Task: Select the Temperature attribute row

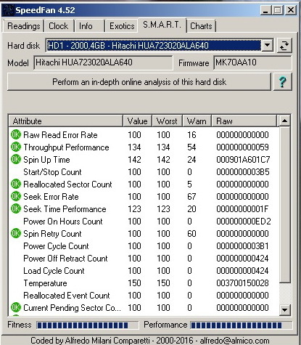Action: 144,283
